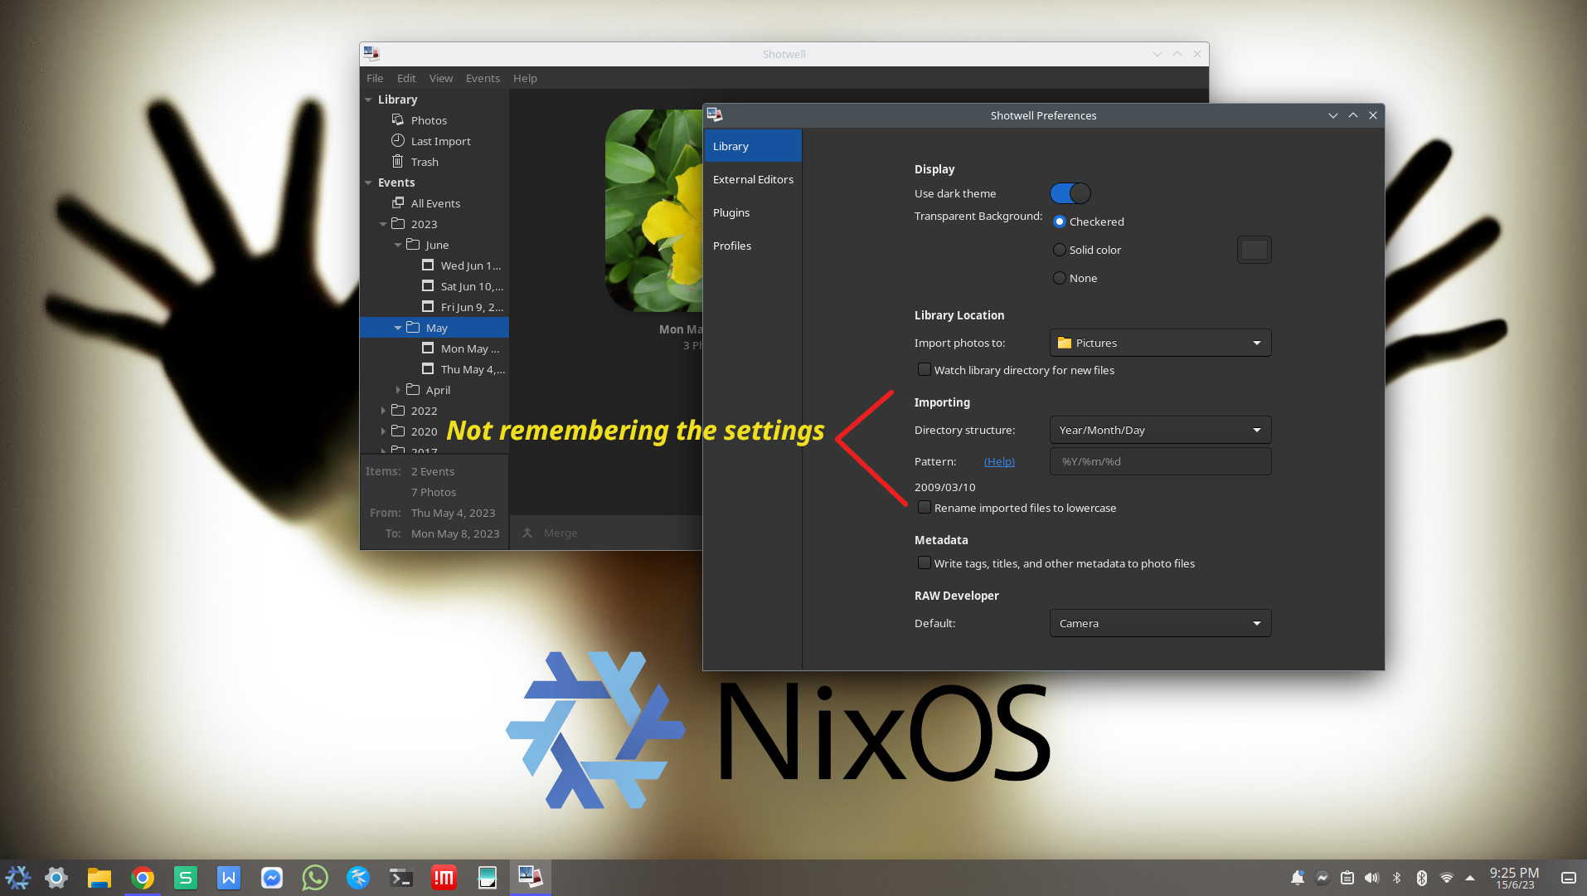Viewport: 1587px width, 896px height.
Task: Select Checkered transparent background
Action: [x=1060, y=222]
